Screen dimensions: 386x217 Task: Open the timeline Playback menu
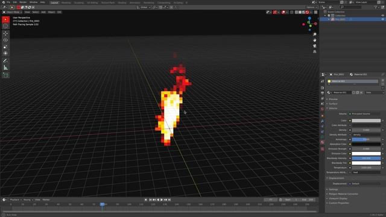(16, 200)
